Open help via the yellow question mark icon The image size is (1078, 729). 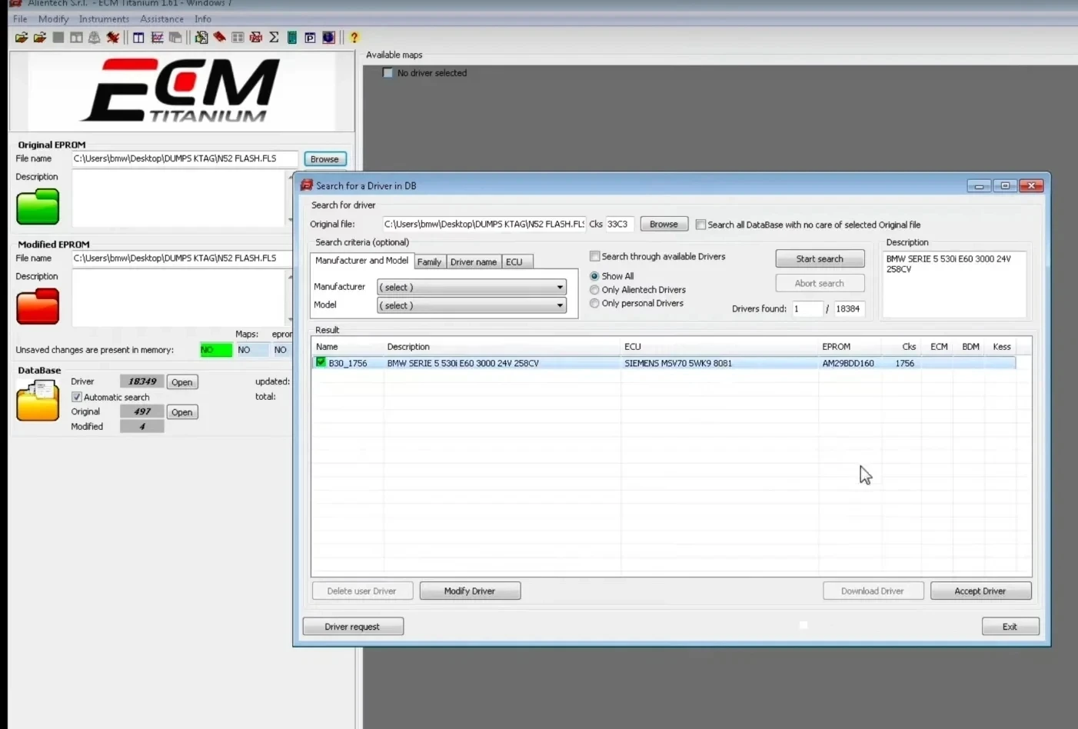coord(353,37)
